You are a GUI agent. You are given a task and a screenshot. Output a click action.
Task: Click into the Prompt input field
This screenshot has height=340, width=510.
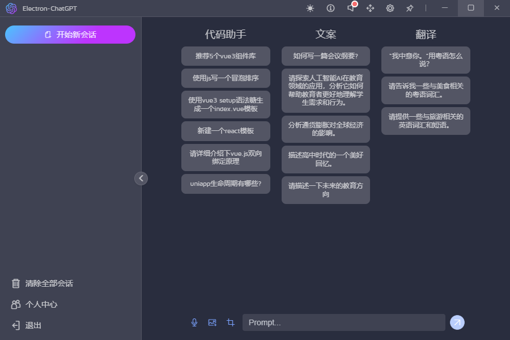click(x=343, y=322)
